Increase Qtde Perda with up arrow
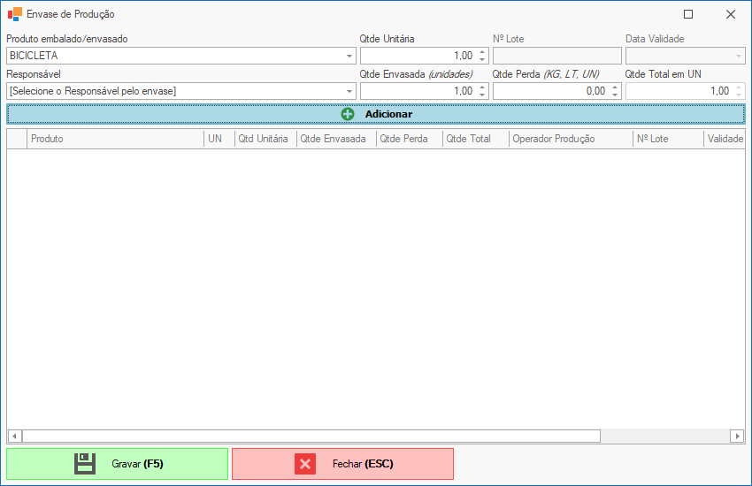The image size is (752, 486). pyautogui.click(x=615, y=87)
